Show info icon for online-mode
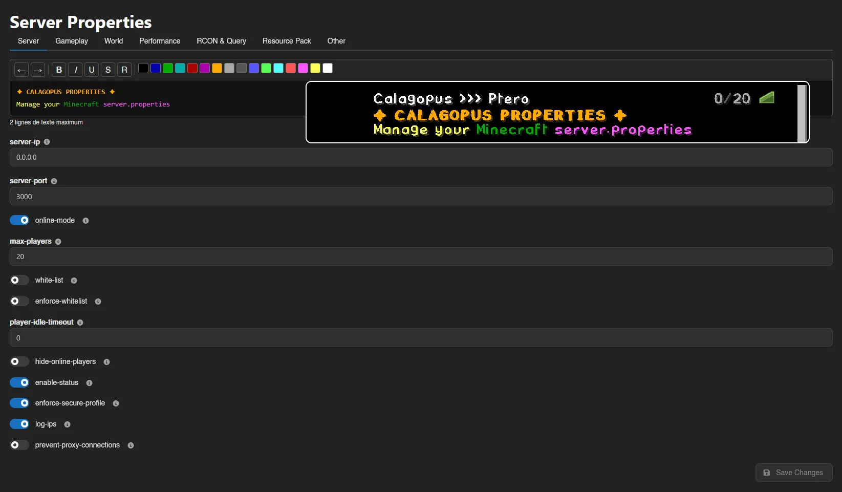This screenshot has height=492, width=842. pos(85,221)
